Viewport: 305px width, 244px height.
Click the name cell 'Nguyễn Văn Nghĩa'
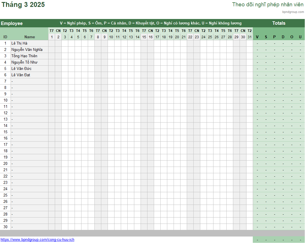[27, 50]
